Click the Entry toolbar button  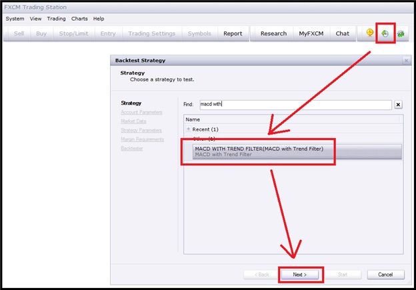108,33
